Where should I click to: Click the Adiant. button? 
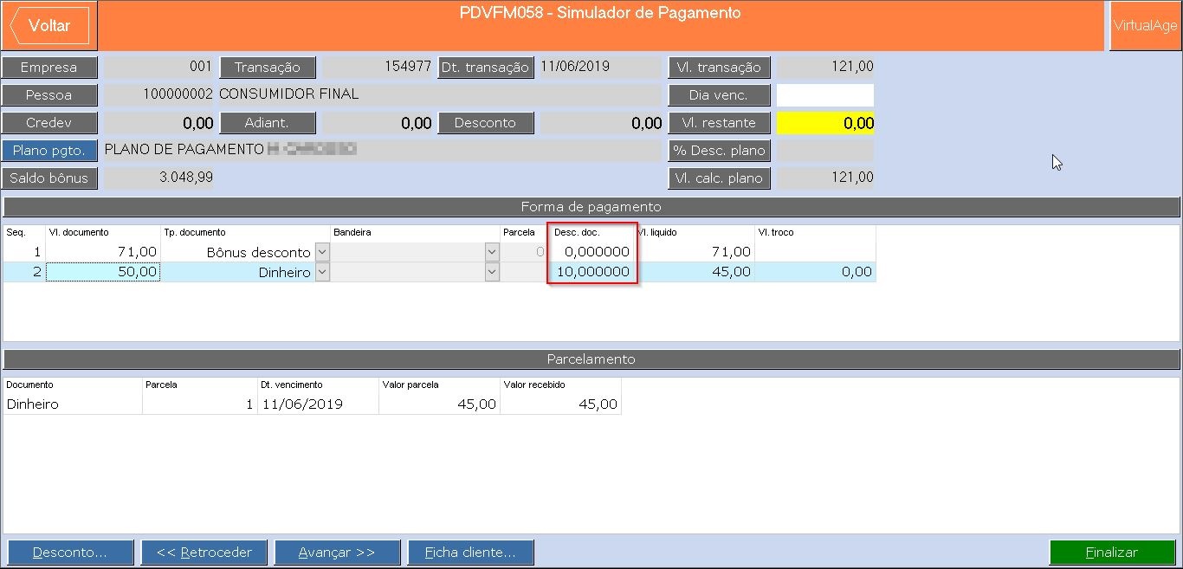pyautogui.click(x=268, y=123)
